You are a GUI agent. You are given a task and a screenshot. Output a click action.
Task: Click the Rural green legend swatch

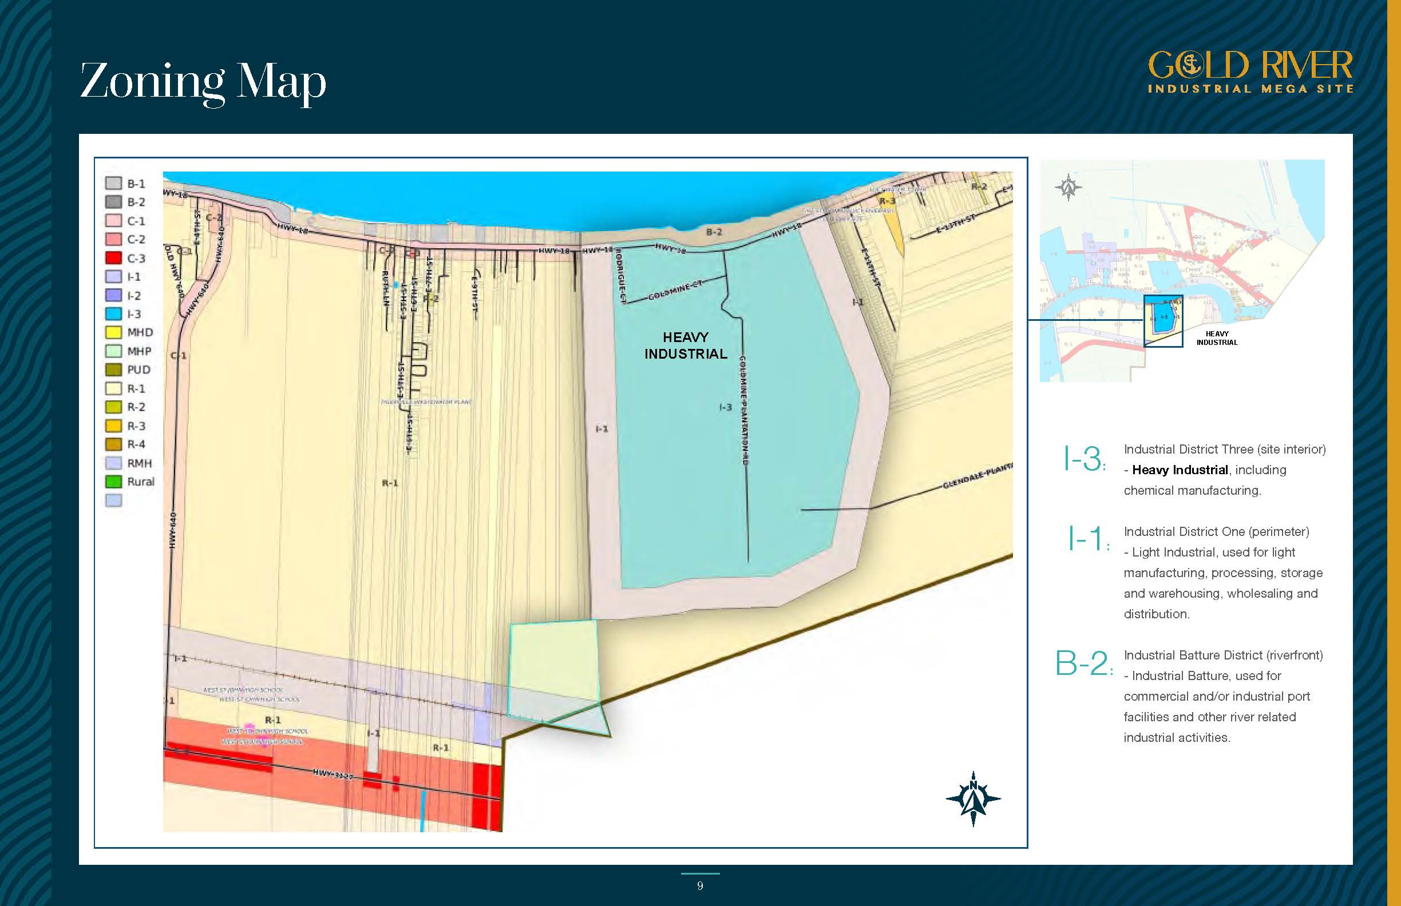(x=114, y=481)
